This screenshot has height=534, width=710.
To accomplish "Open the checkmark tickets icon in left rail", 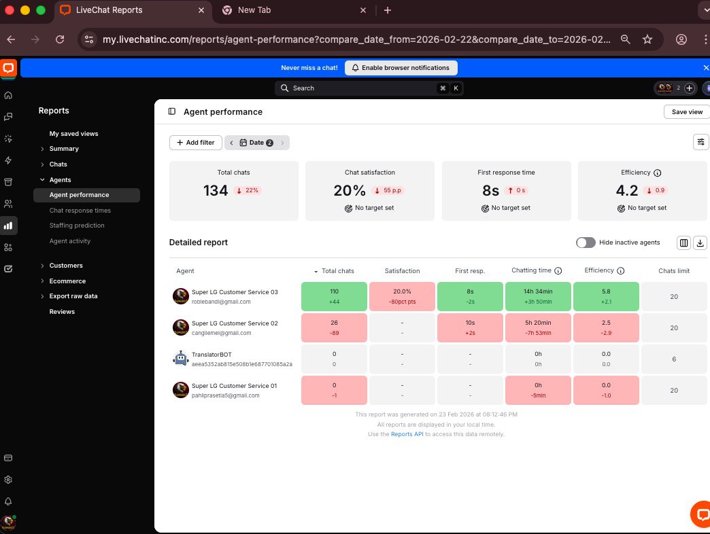I will [8, 268].
